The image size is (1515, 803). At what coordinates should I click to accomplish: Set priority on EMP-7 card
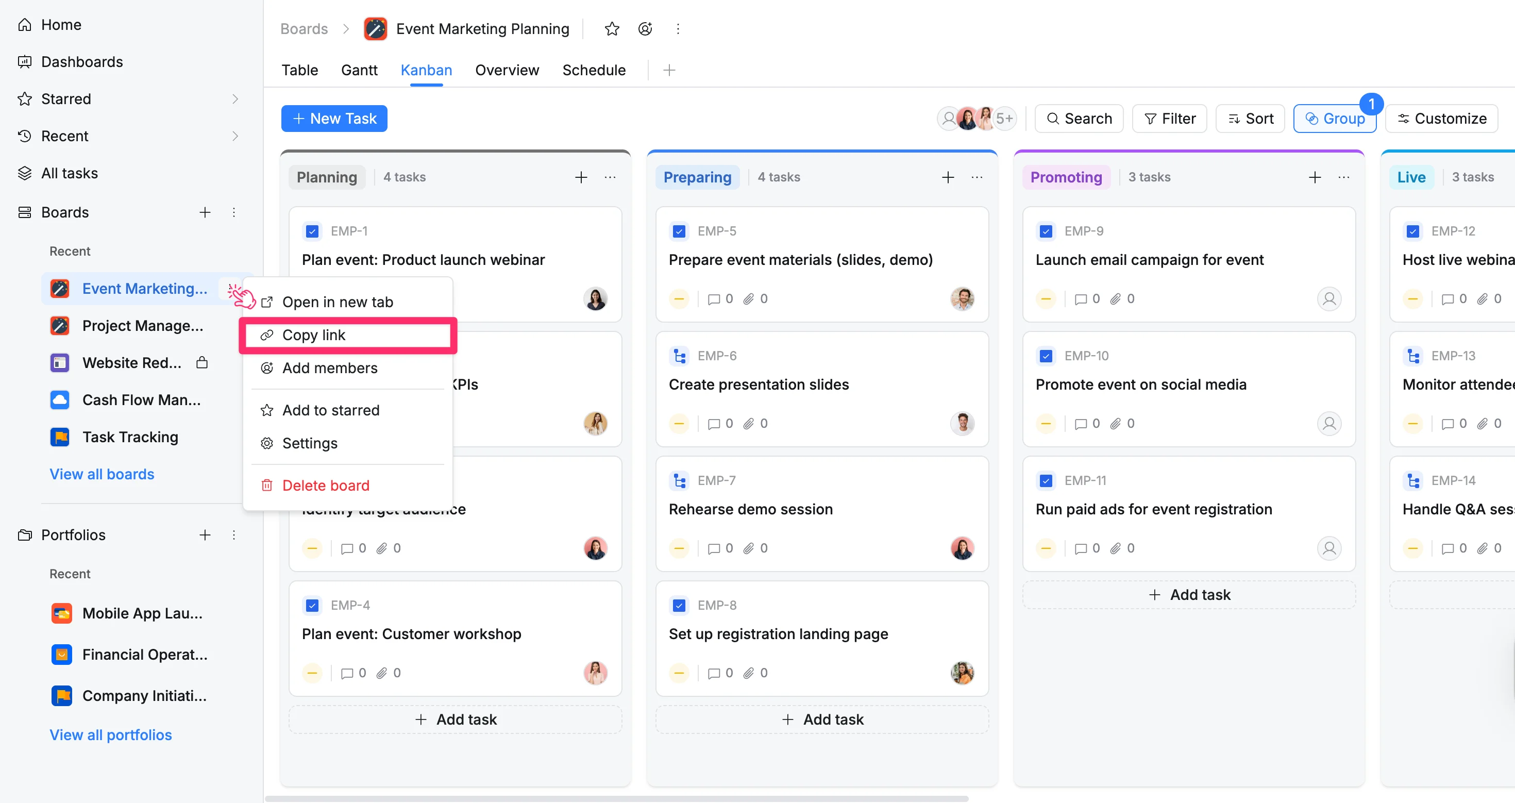click(x=679, y=548)
